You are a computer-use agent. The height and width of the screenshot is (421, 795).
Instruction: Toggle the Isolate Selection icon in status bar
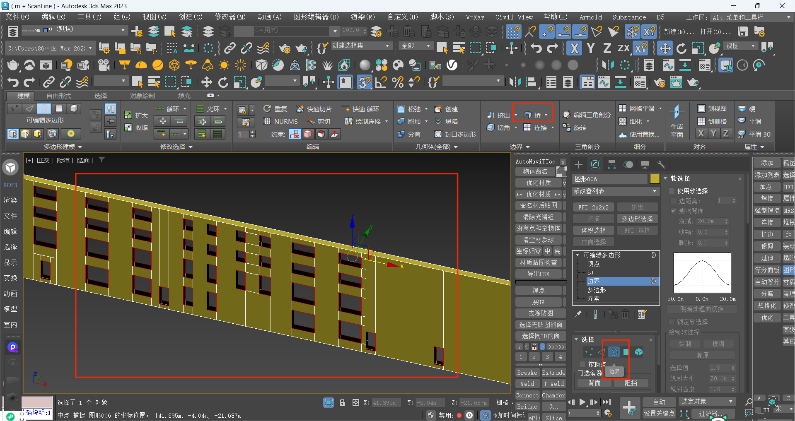329,402
